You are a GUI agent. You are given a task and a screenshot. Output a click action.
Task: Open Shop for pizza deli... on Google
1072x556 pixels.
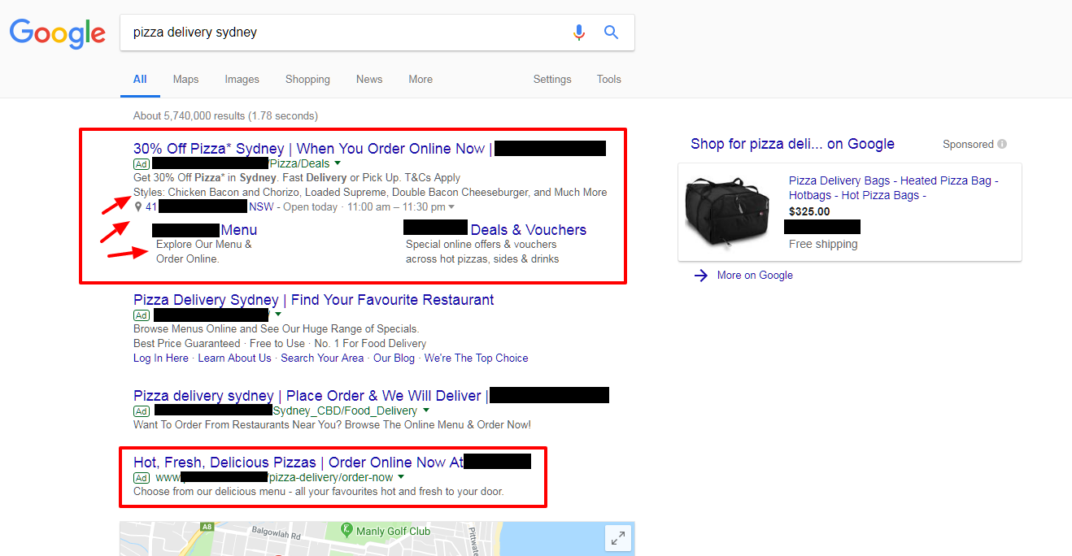[792, 144]
